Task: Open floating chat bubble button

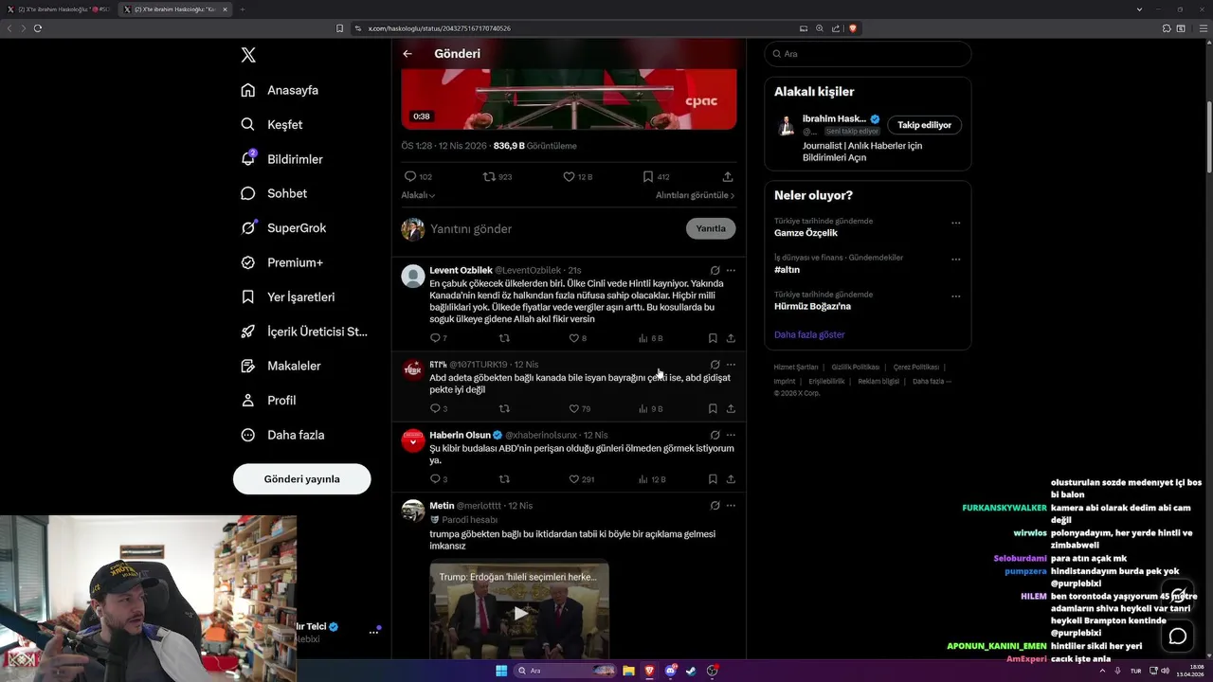Action: click(1178, 637)
